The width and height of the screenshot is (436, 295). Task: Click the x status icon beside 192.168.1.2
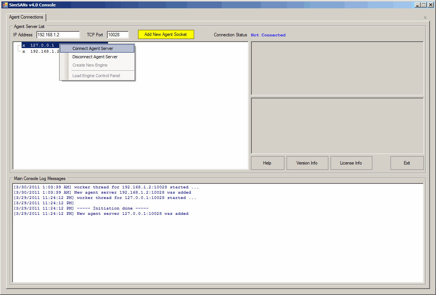point(24,51)
